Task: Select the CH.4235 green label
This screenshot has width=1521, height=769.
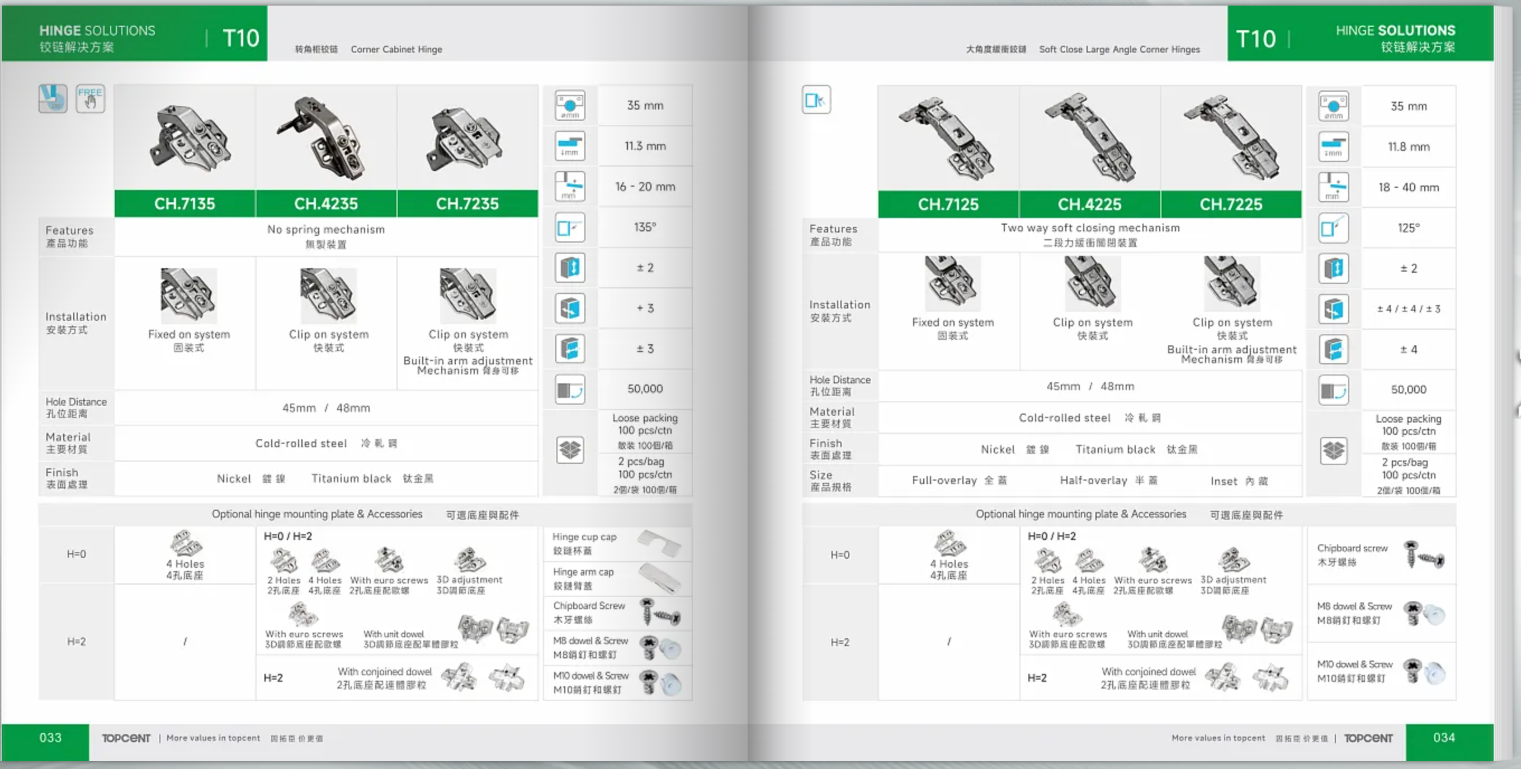Action: 326,203
